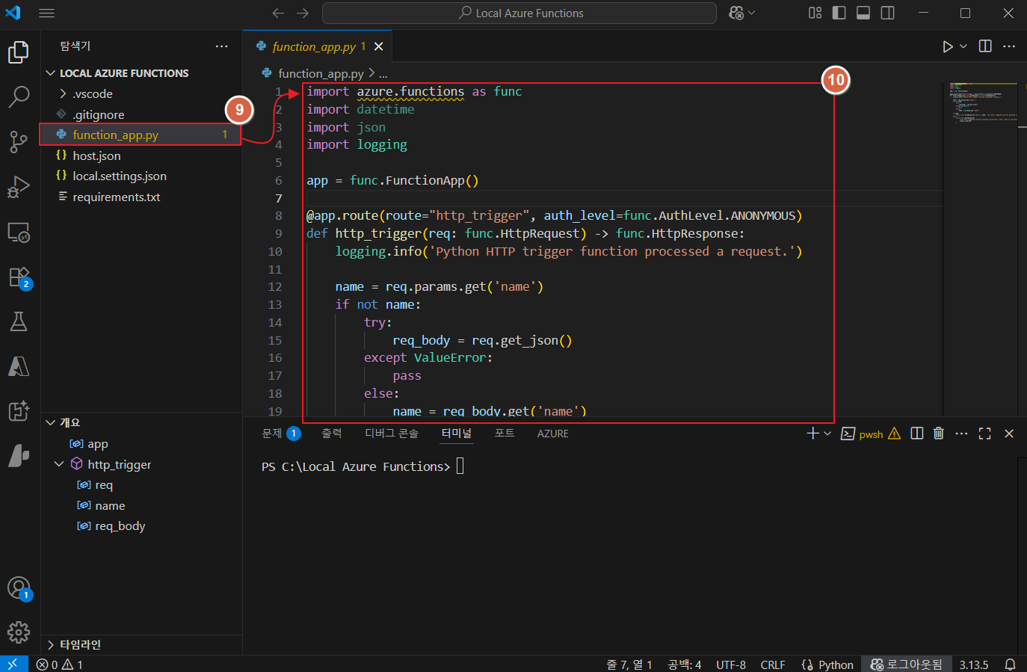Toggle the bottom panel visibility
Viewport: 1027px width, 672px height.
coord(863,13)
